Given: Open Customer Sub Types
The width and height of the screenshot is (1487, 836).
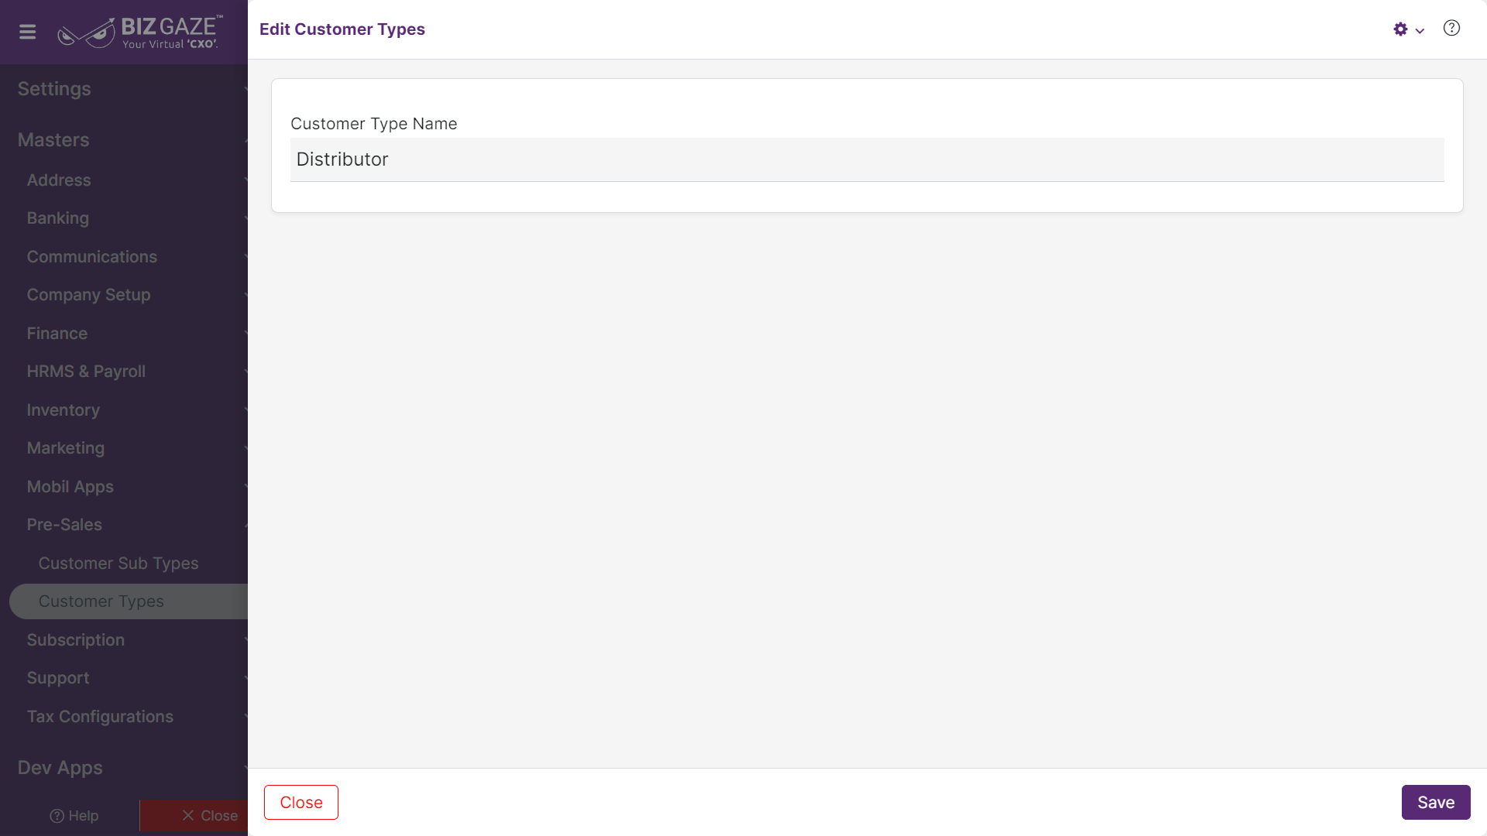Looking at the screenshot, I should tap(118, 564).
